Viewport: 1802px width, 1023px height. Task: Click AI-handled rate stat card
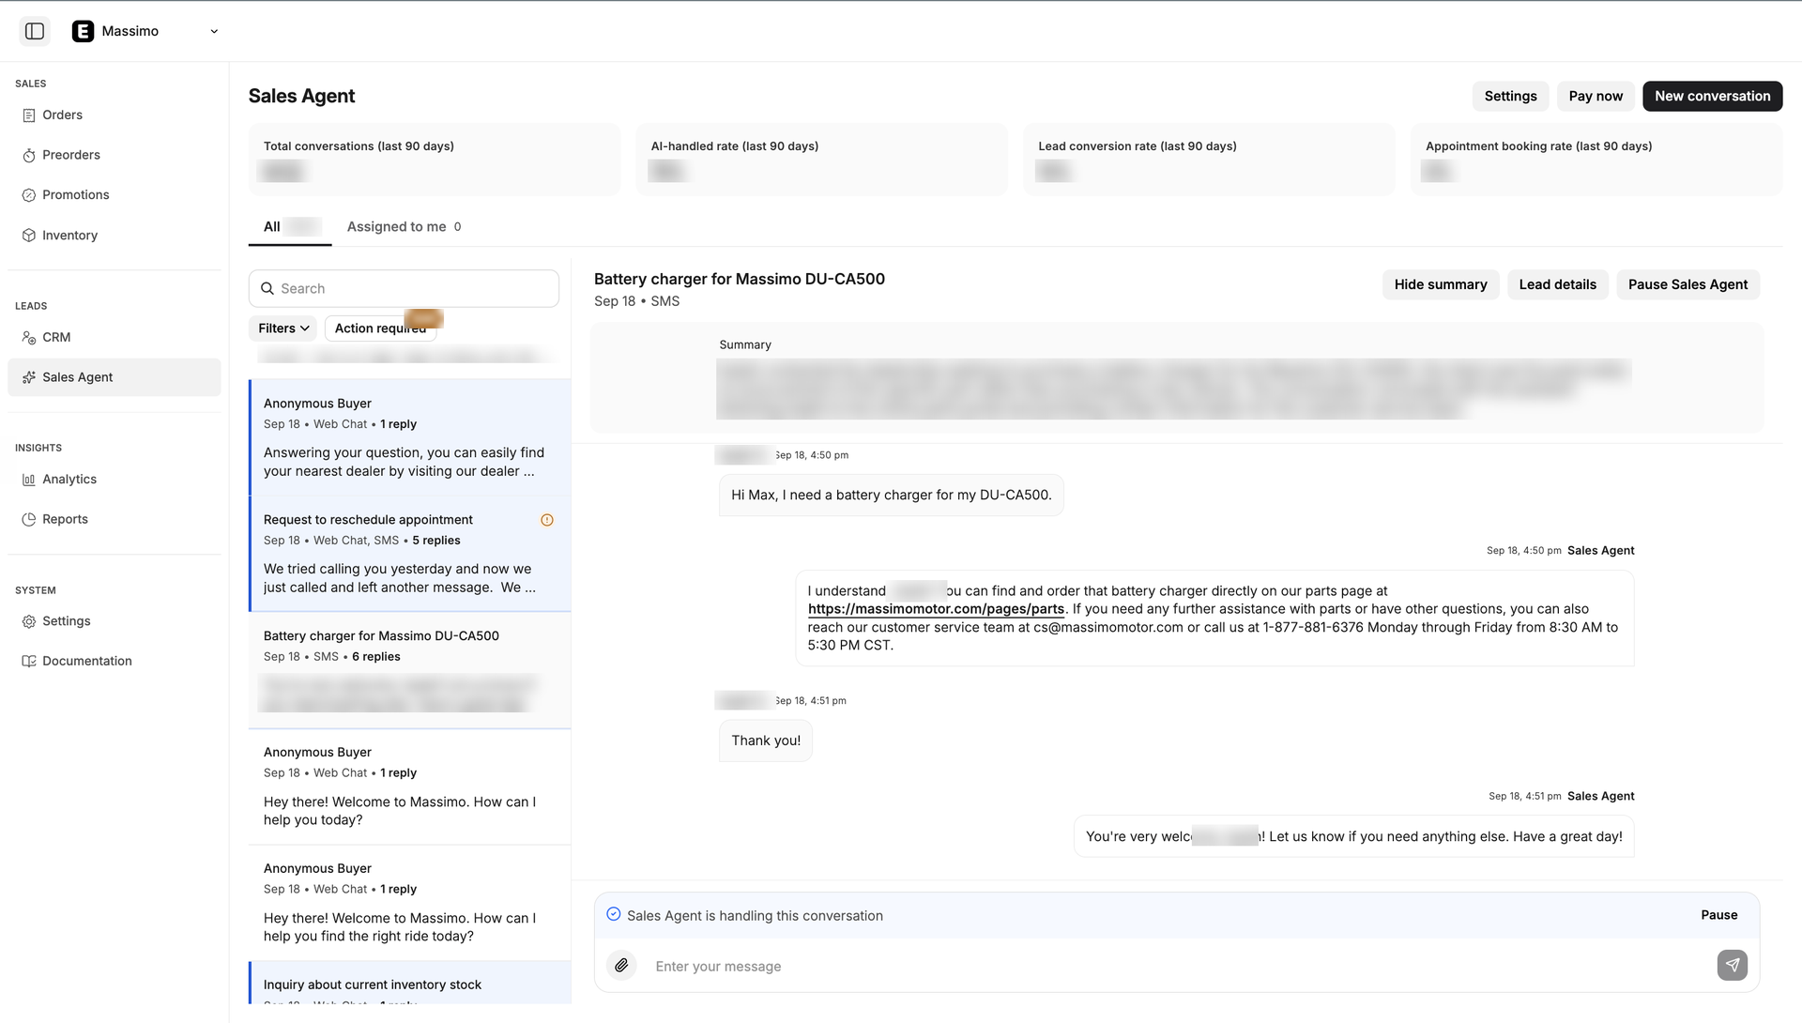[822, 160]
